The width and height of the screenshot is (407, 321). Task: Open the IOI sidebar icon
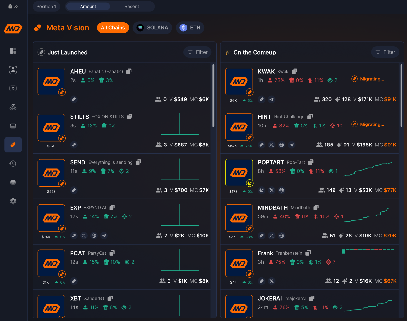tap(13, 88)
